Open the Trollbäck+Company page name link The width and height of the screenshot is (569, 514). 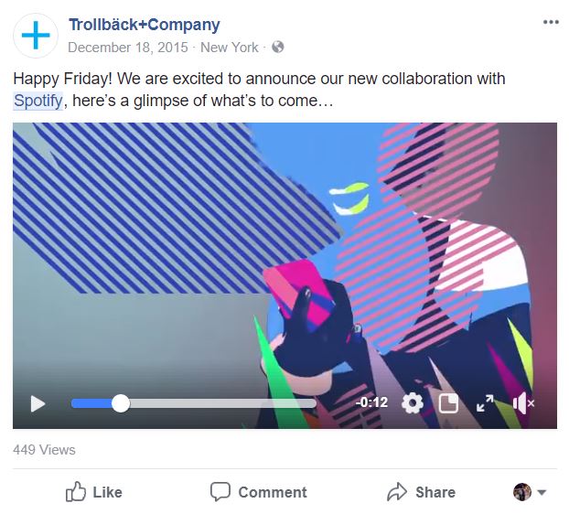[x=144, y=25]
